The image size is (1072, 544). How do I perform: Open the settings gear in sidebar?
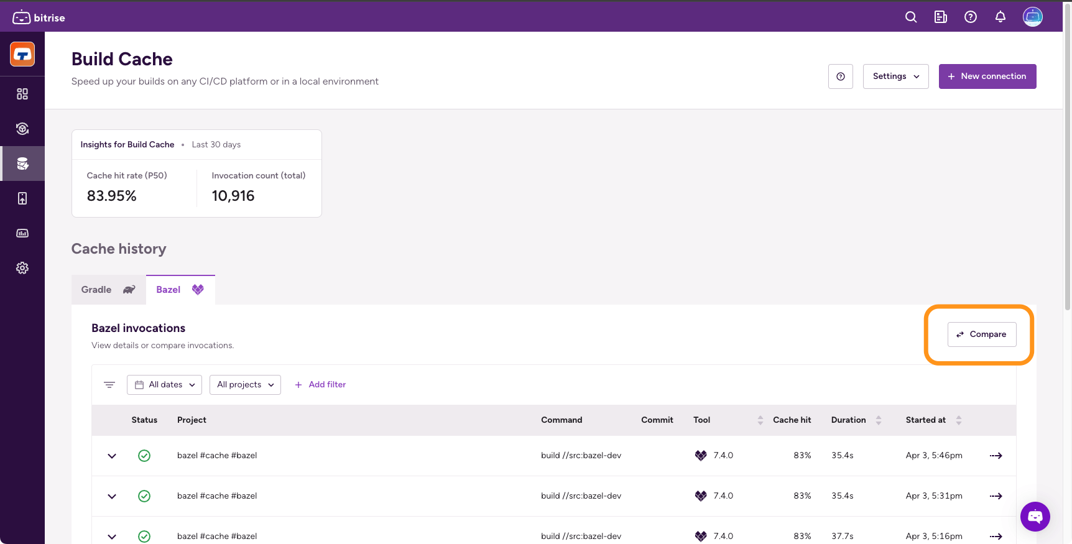[22, 268]
